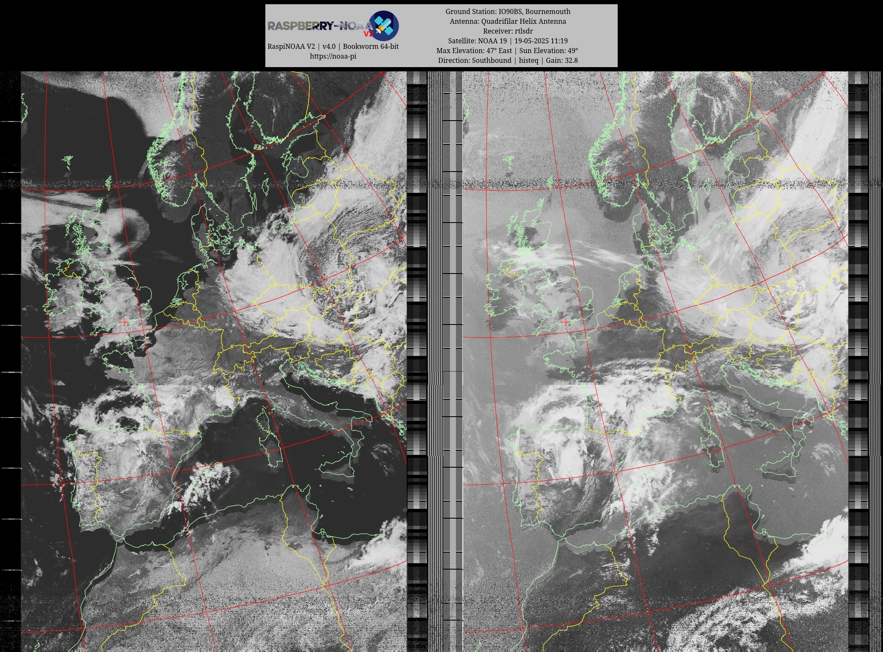Select the 'Receiver: rtlsdr' line

[508, 31]
